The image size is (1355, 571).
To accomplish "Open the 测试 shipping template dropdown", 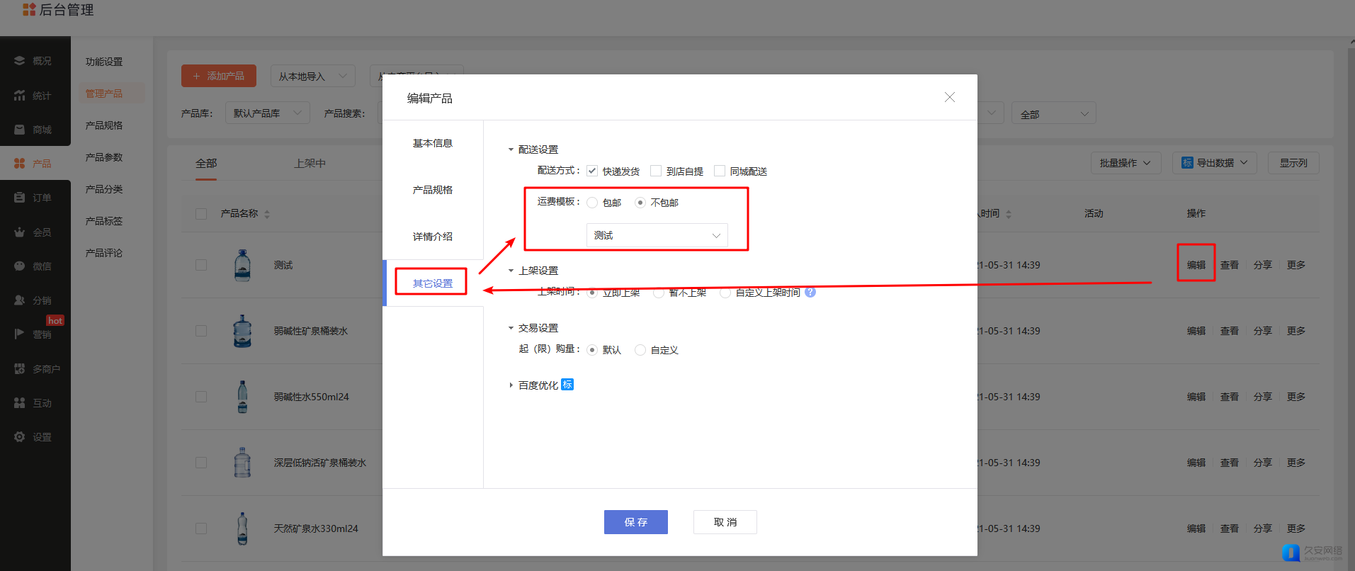I will point(656,235).
